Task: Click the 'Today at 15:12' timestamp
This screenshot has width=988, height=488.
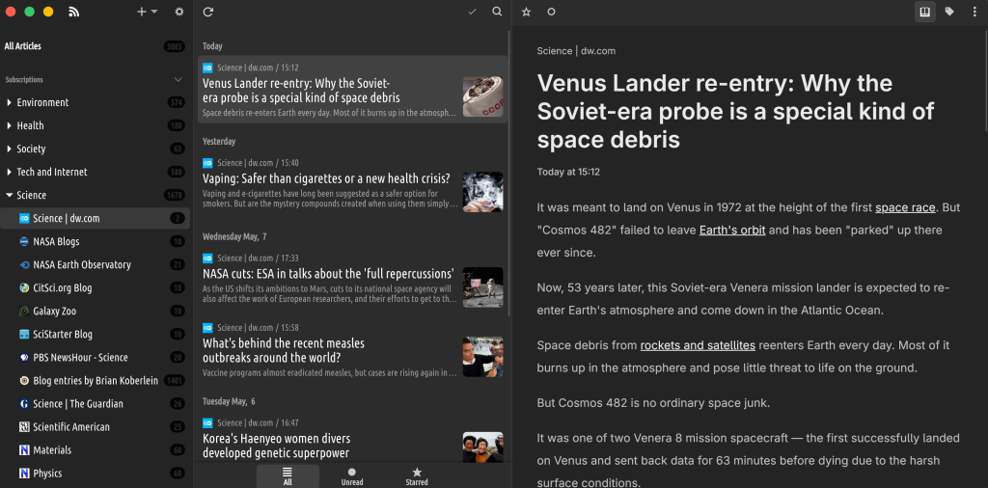Action: [x=568, y=172]
